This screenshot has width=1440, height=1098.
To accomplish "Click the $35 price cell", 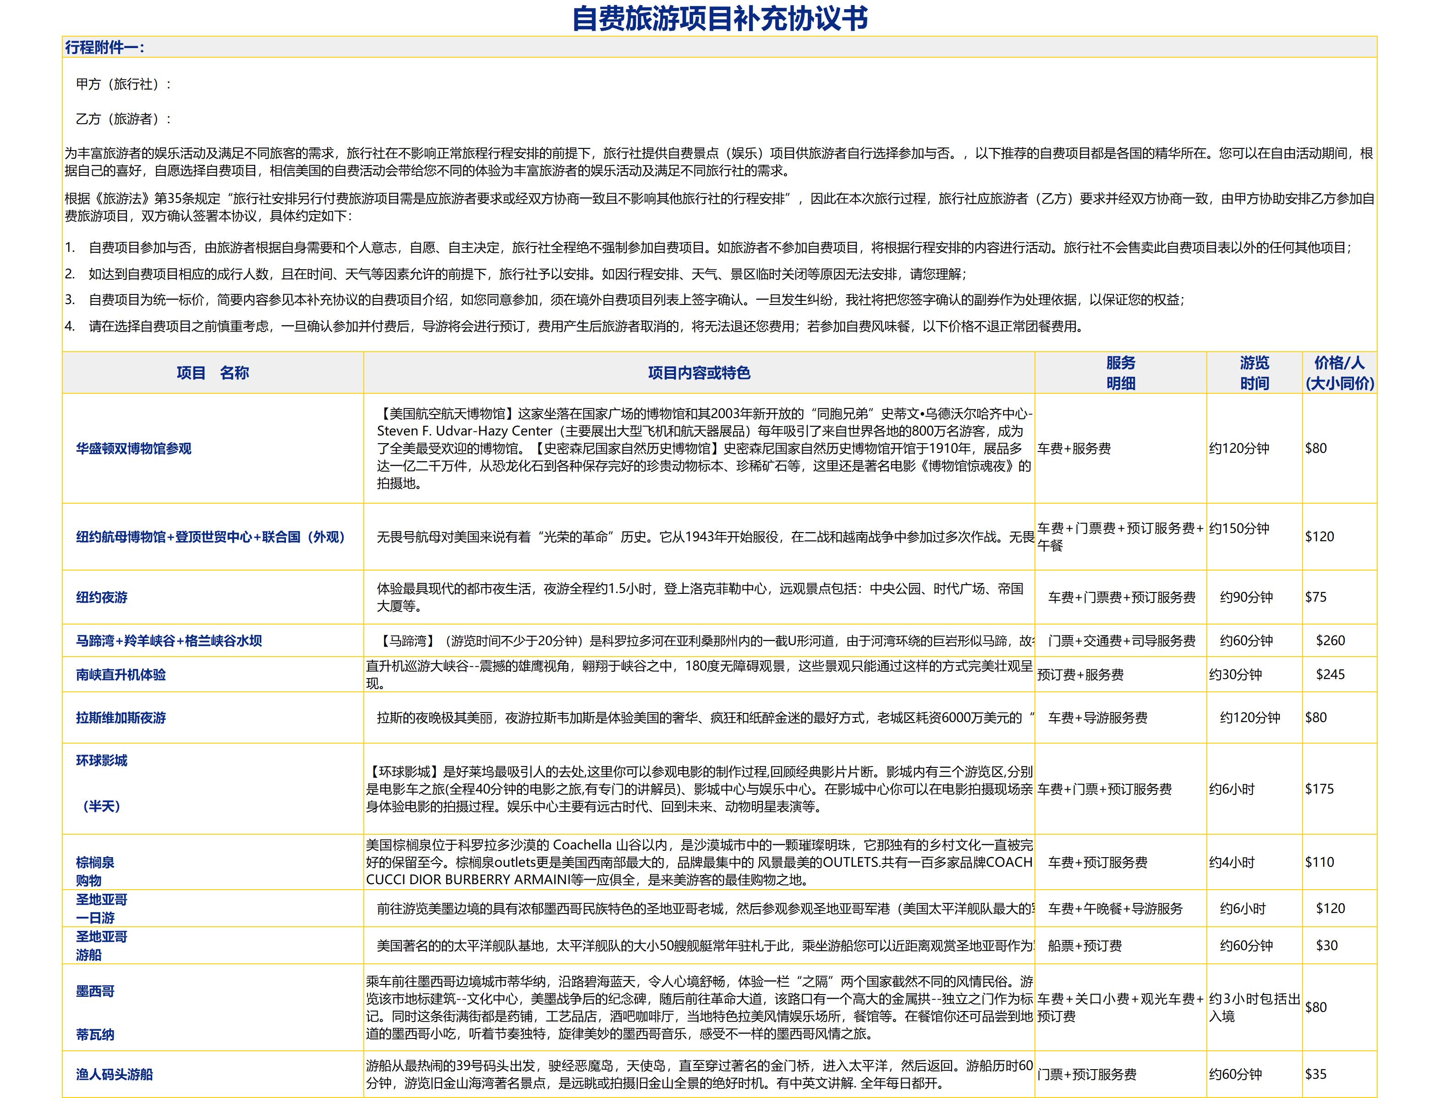I will pyautogui.click(x=1339, y=1074).
